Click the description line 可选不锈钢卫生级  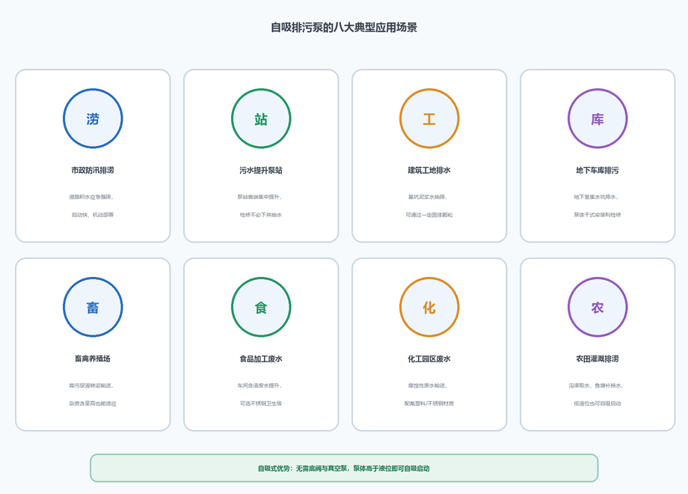click(x=261, y=403)
